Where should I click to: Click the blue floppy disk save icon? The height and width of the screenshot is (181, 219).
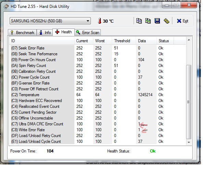(x=157, y=21)
